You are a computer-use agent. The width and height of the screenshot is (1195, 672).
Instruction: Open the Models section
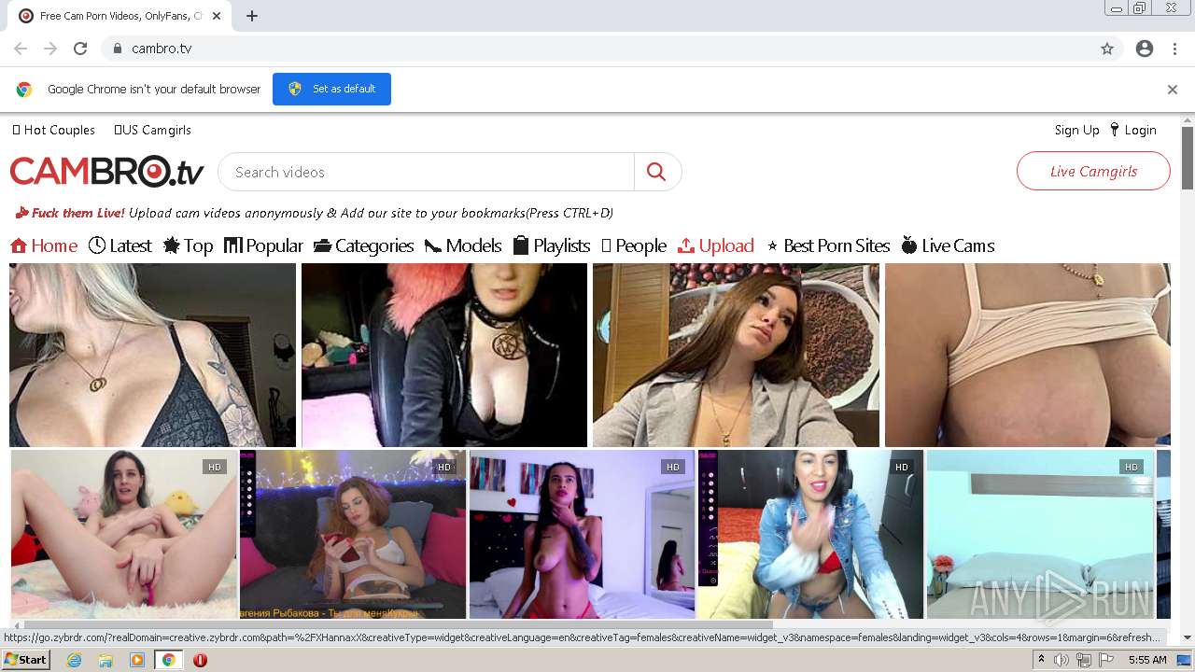tap(463, 245)
